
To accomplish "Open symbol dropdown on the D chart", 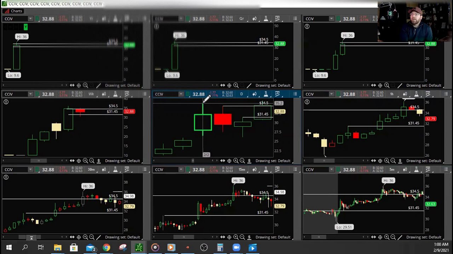I will (x=181, y=94).
